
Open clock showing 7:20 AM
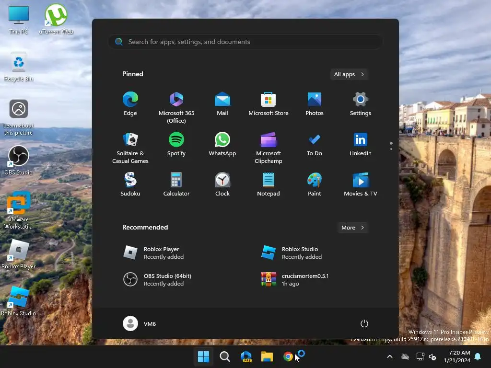[x=457, y=356]
